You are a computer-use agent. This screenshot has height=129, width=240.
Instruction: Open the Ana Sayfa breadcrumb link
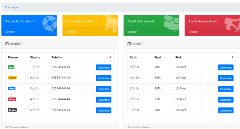tap(11, 7)
